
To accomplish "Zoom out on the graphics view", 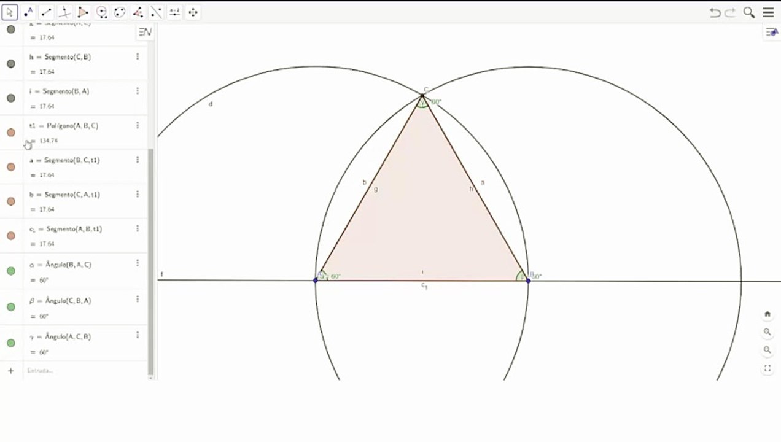I will click(x=767, y=350).
